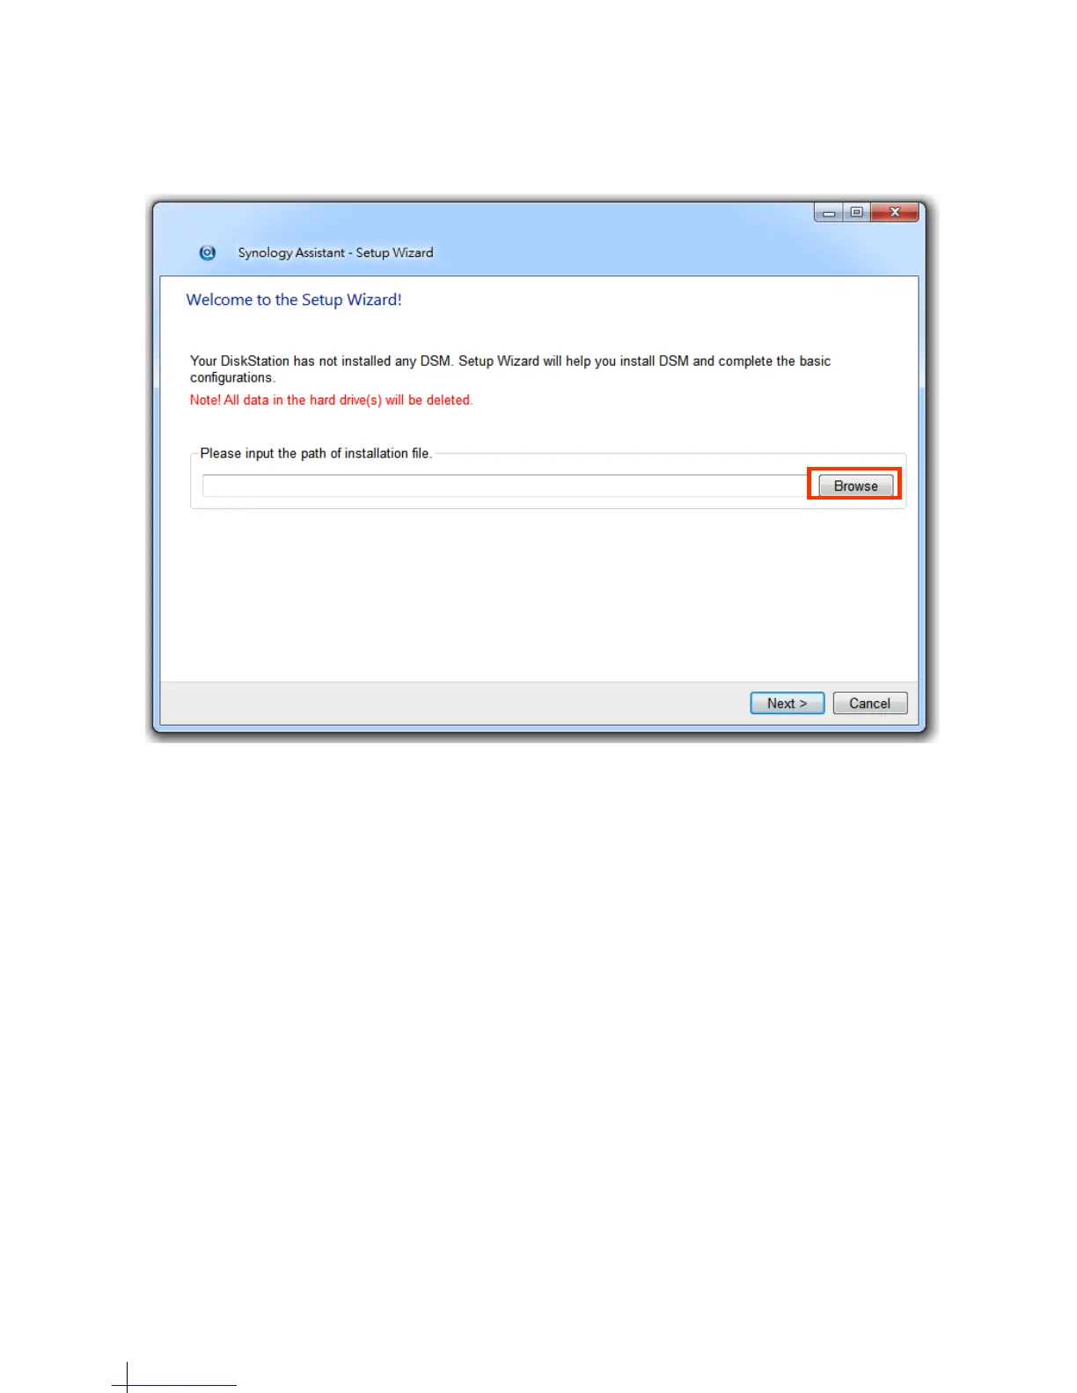
Task: Minimize the Setup Wizard window
Action: pyautogui.click(x=829, y=212)
